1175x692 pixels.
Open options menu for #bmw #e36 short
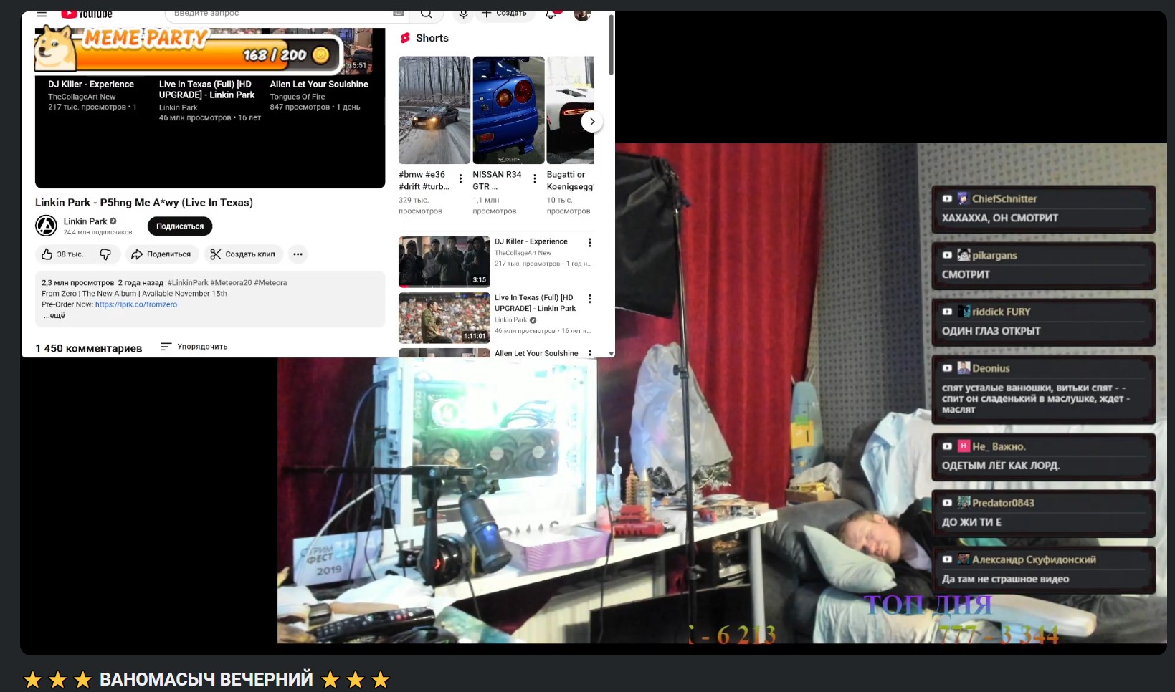point(460,178)
